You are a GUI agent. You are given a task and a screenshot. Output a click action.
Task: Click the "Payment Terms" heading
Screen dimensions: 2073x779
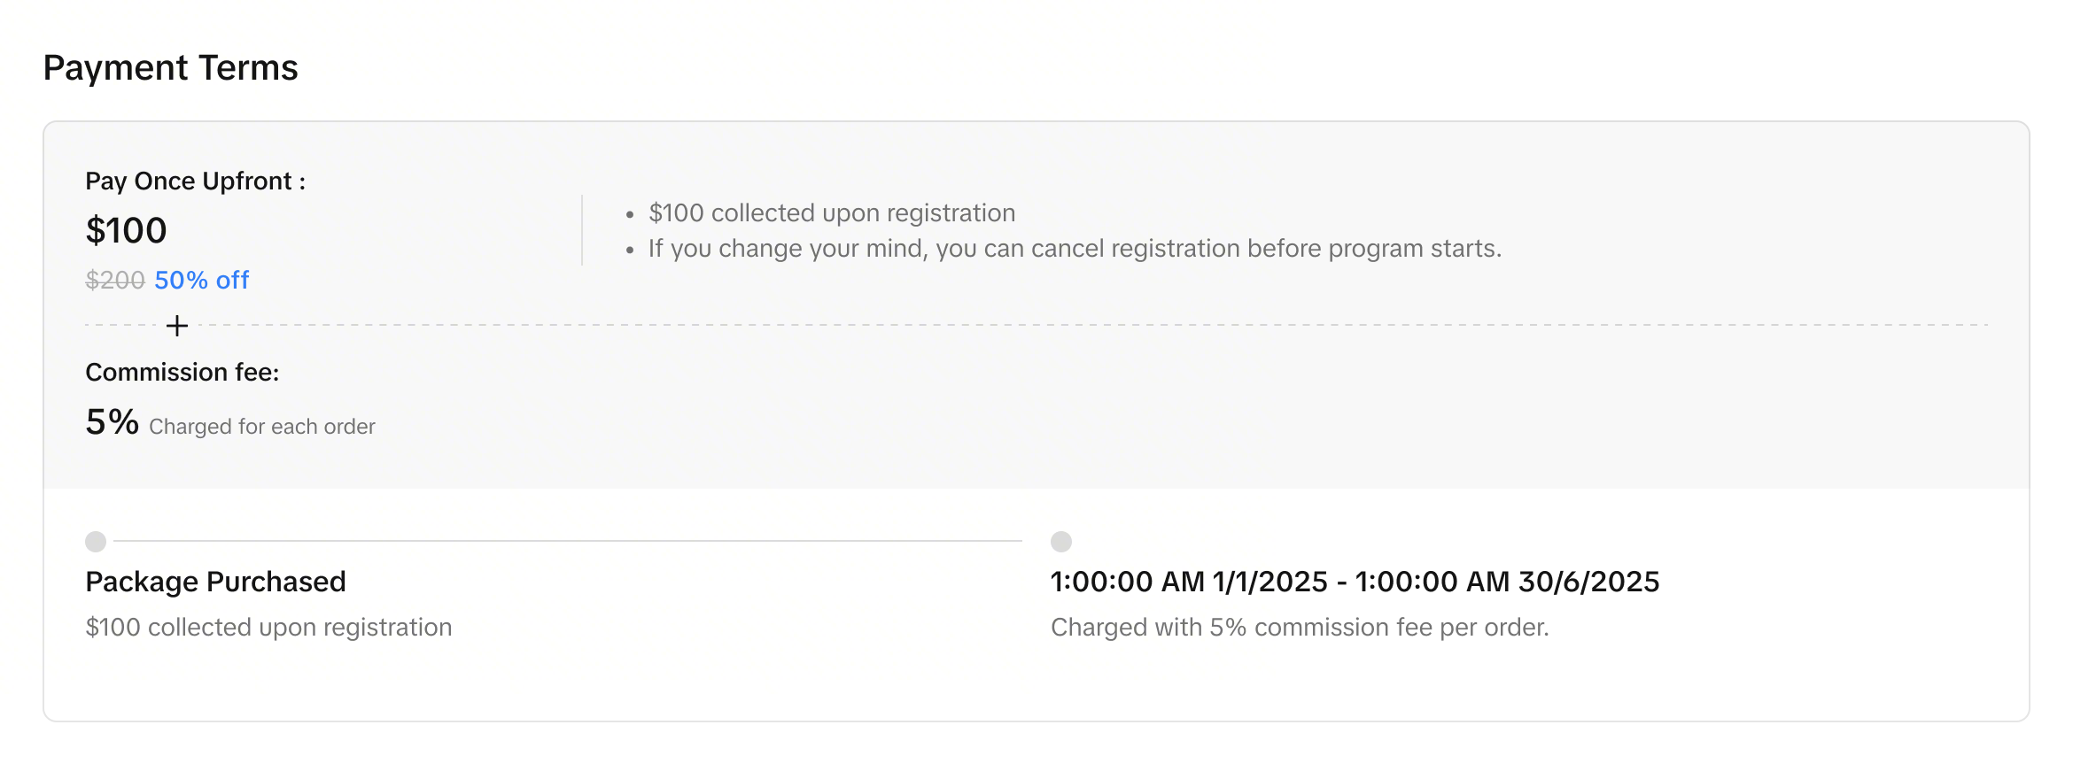coord(170,68)
